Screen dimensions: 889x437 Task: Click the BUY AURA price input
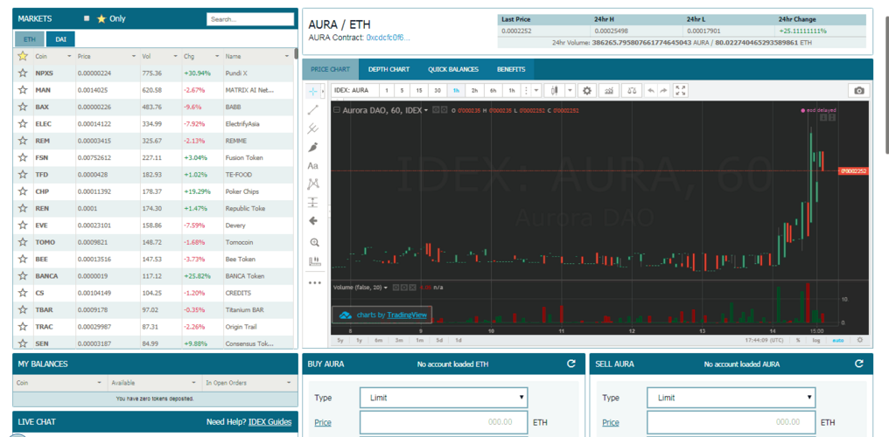coord(444,422)
